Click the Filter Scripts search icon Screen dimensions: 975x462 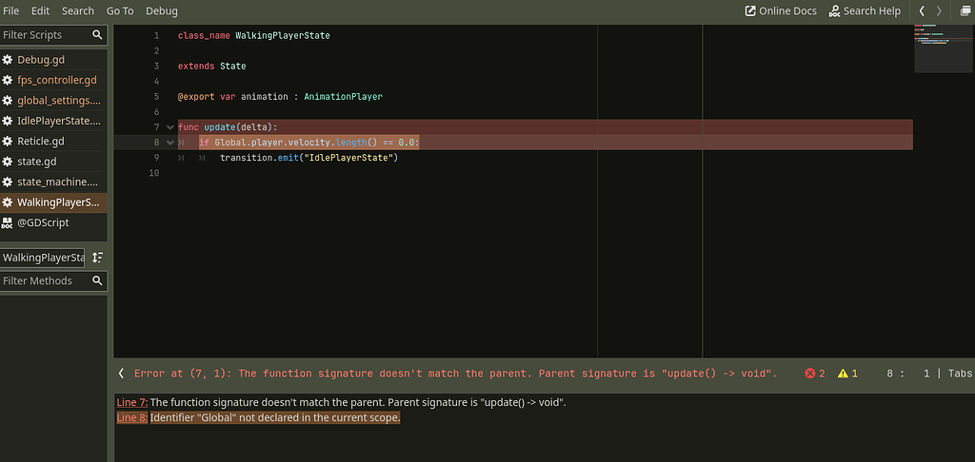pyautogui.click(x=97, y=35)
